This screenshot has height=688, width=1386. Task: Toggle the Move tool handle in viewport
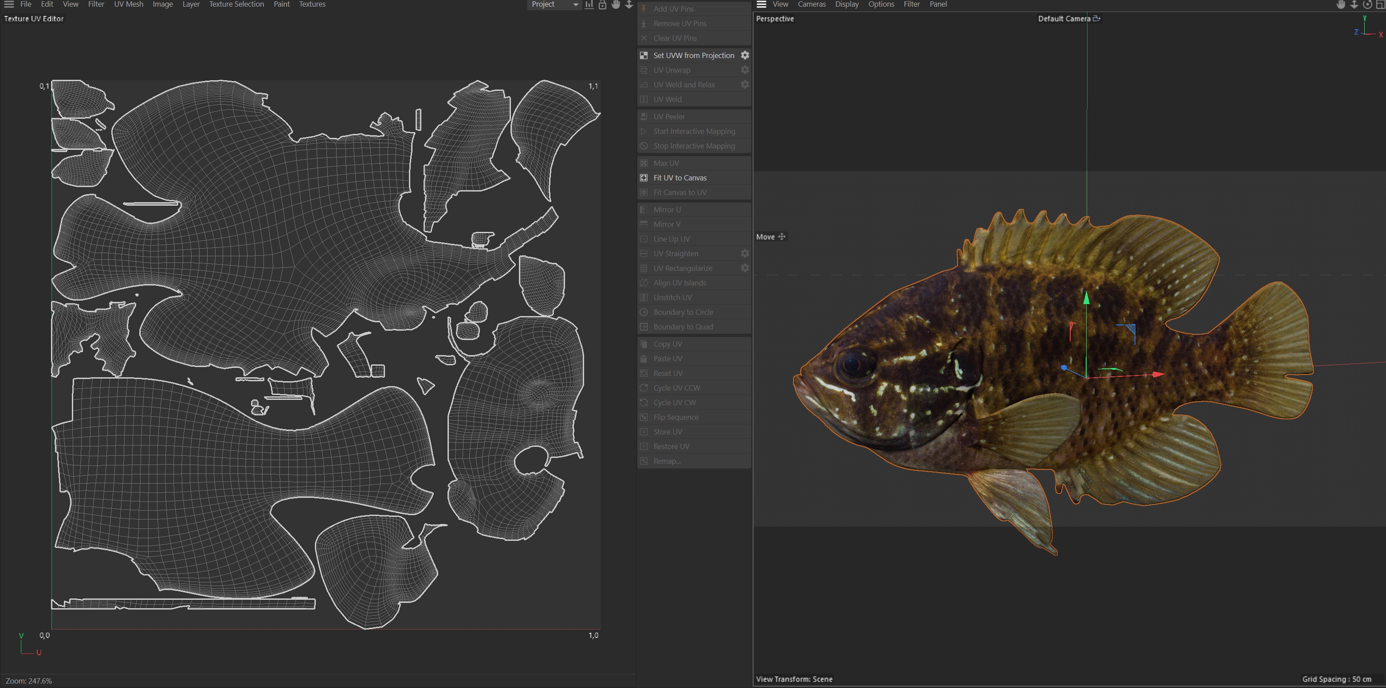click(x=782, y=237)
